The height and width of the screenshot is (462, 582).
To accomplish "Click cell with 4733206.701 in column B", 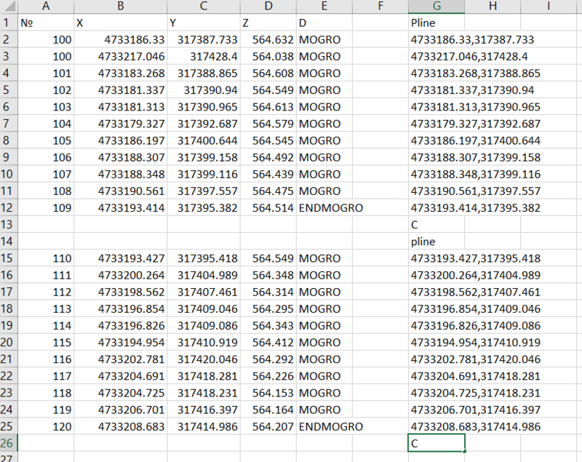I will point(120,410).
